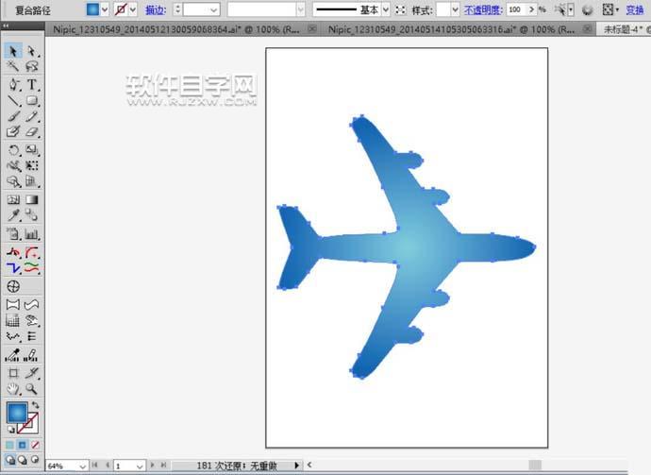651x475 pixels.
Task: Open the 不透明度 opacity panel link
Action: coord(483,9)
